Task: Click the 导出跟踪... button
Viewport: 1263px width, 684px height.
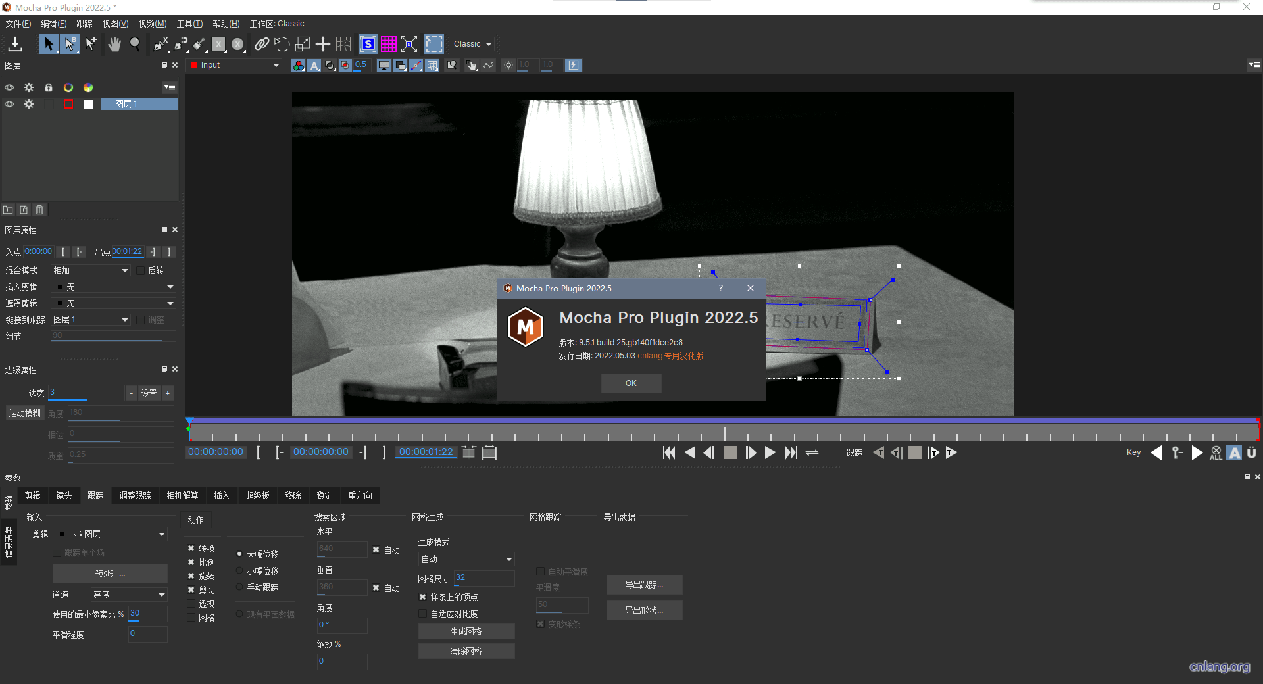Action: point(644,585)
